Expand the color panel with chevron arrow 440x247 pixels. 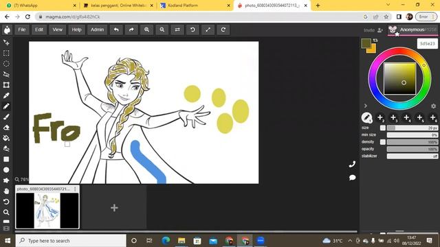pos(365,106)
